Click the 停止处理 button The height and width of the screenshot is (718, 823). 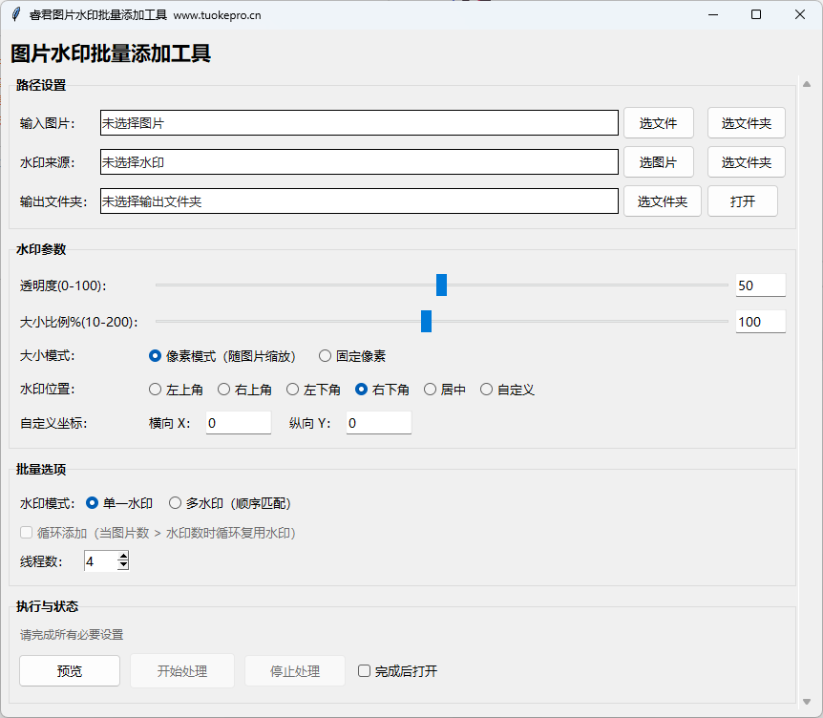295,671
